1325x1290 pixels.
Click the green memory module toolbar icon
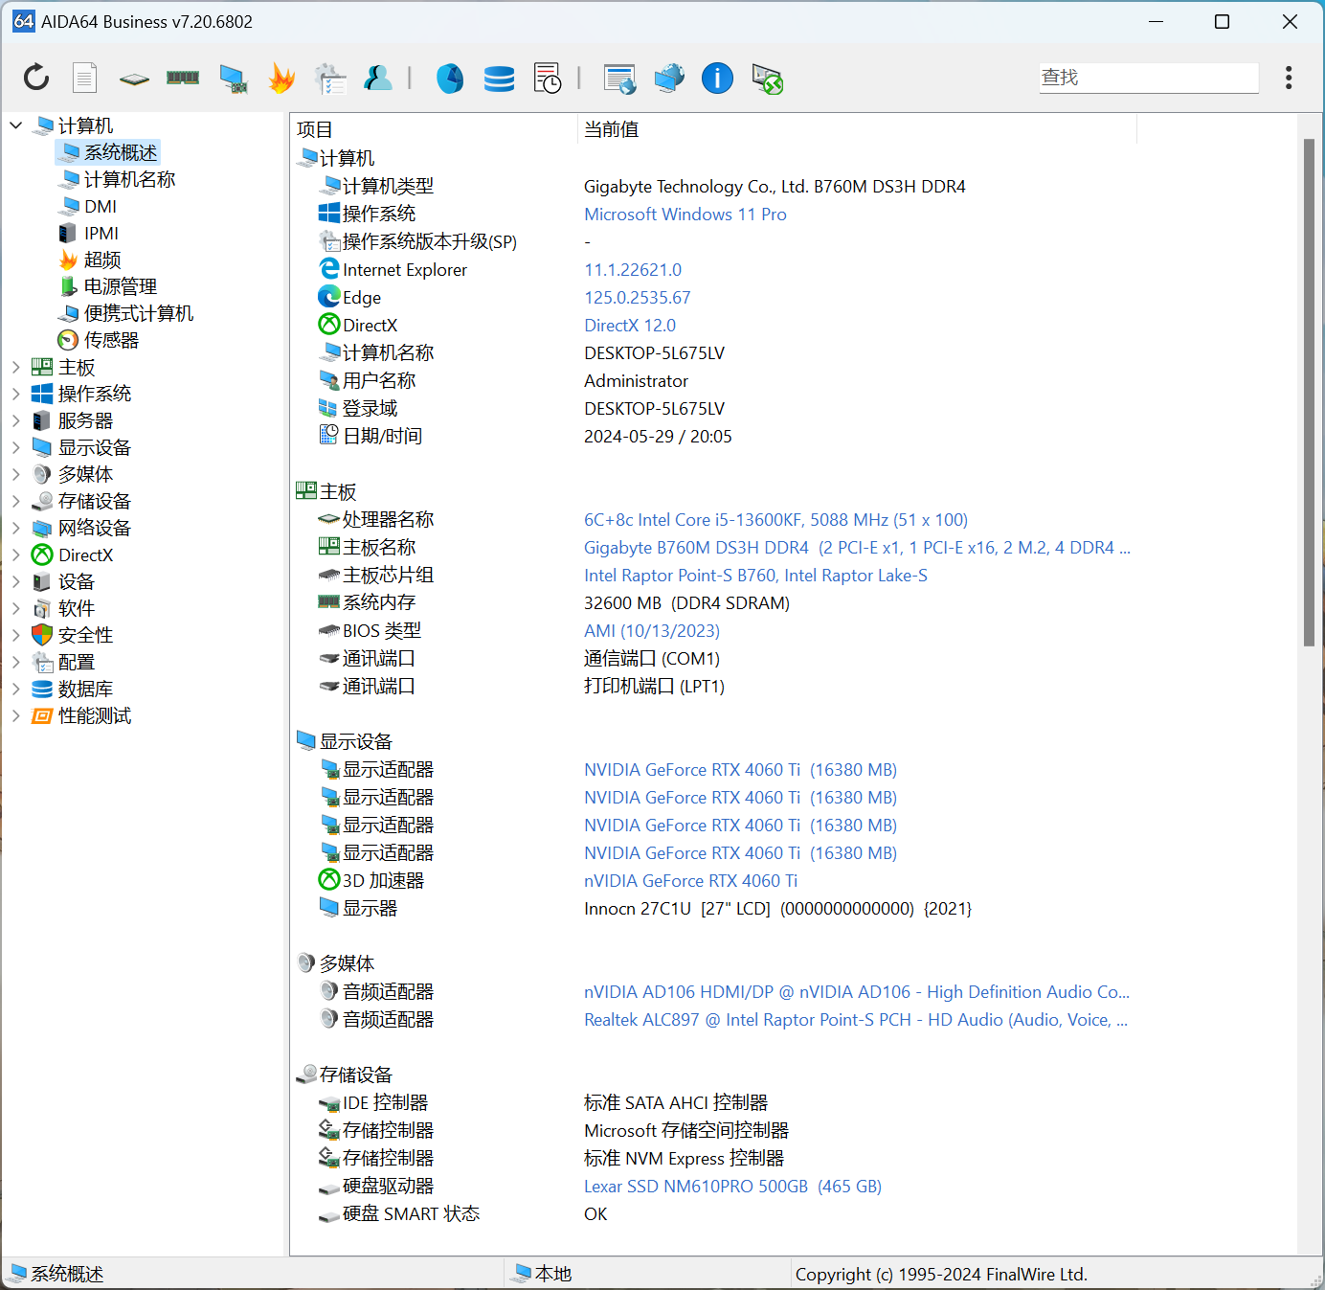[183, 78]
